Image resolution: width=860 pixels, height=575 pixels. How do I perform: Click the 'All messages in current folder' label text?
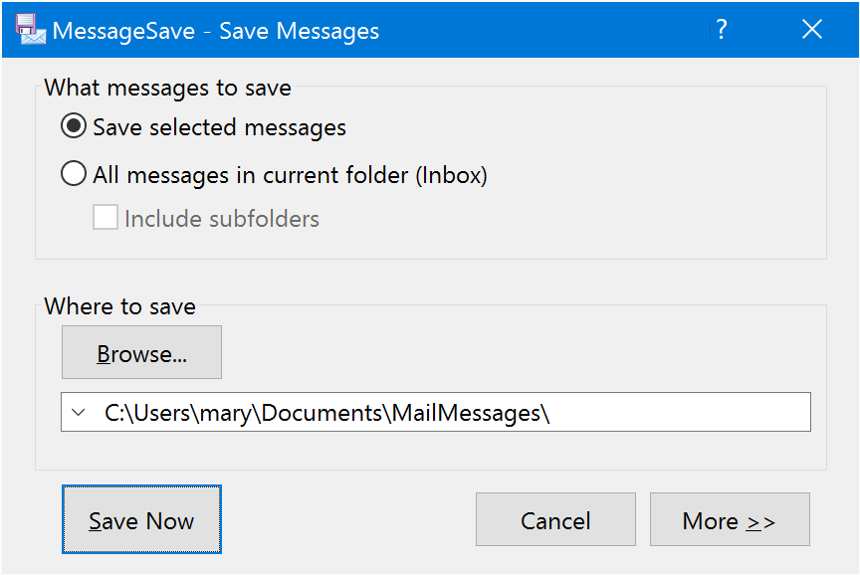[x=290, y=175]
